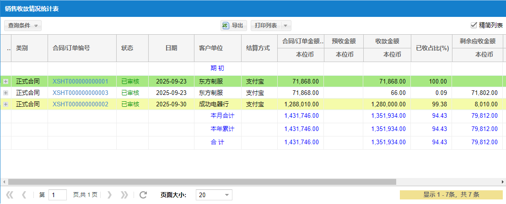Go to previous page arrow
The width and height of the screenshot is (506, 204).
pos(24,195)
